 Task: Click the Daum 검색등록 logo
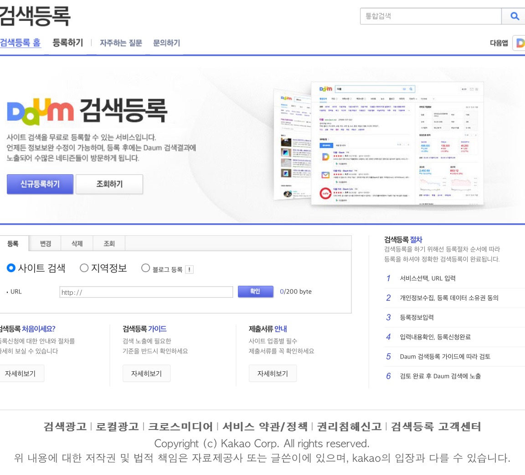coord(87,111)
